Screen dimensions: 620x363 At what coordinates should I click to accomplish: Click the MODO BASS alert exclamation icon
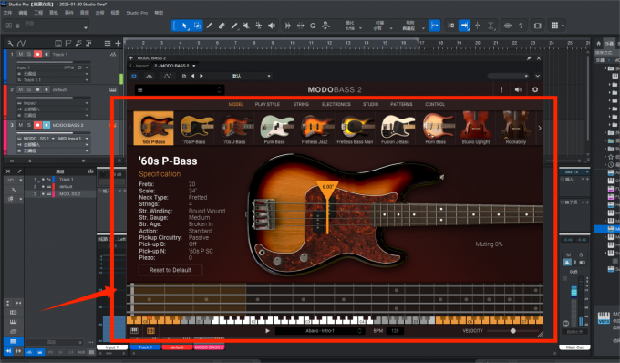(x=501, y=89)
